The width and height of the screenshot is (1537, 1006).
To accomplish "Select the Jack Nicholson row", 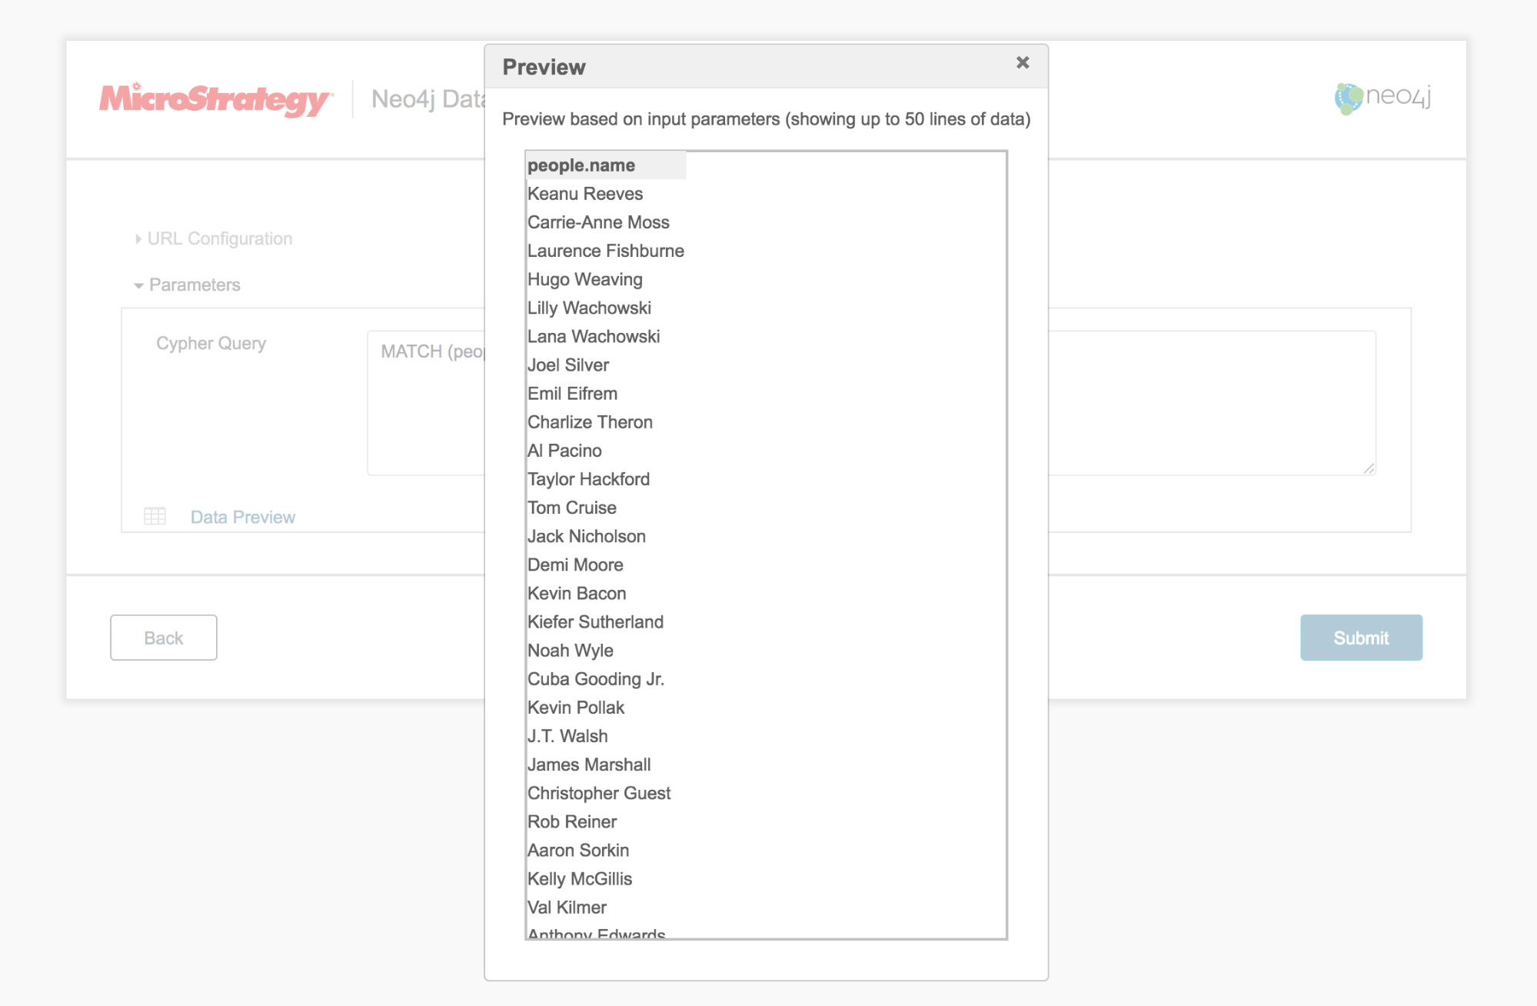I will point(586,536).
